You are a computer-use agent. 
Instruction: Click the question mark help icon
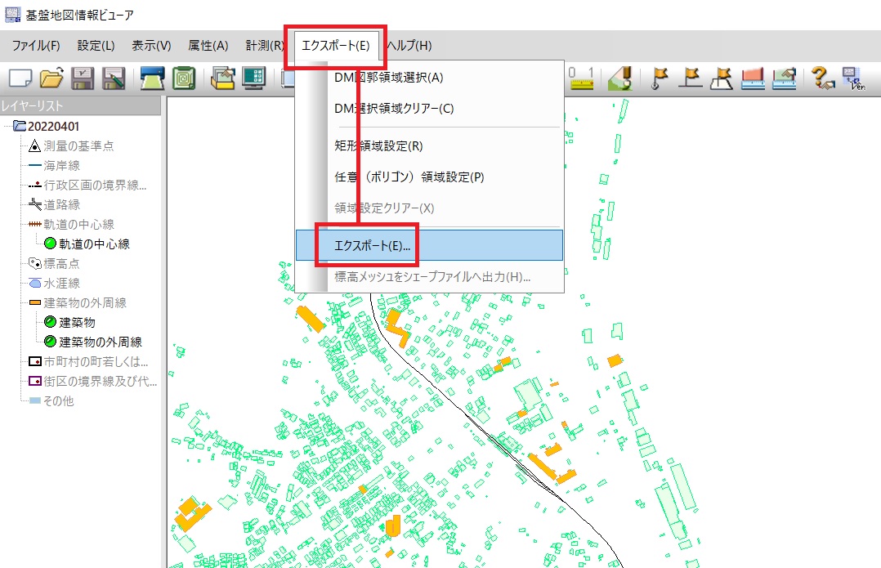[822, 78]
